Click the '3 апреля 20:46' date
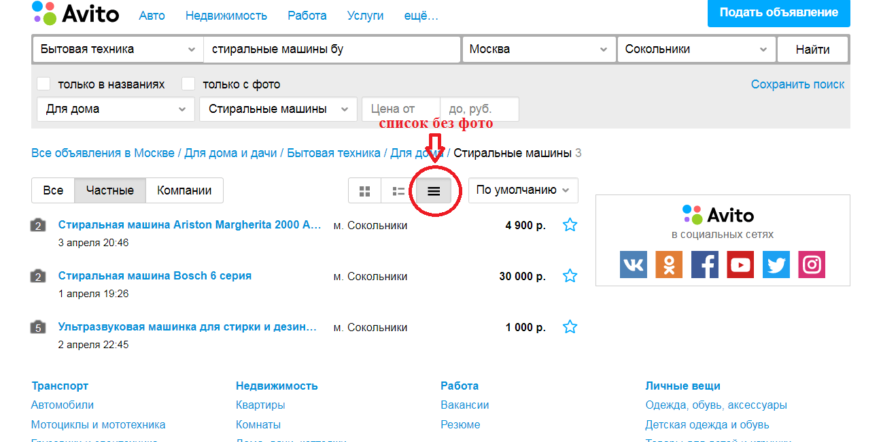This screenshot has width=881, height=442. click(x=94, y=243)
